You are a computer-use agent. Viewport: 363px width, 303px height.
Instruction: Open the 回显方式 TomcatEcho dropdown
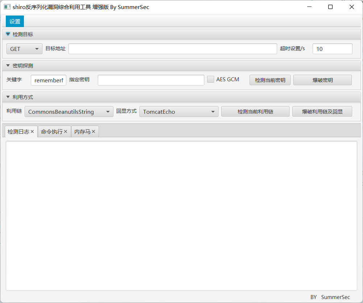tap(179, 112)
